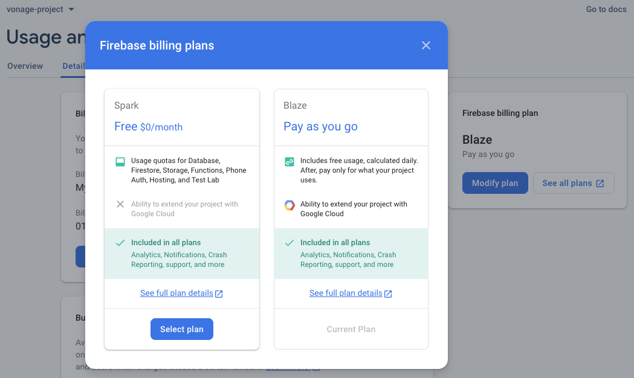Click the Firebase billing plans dialog title
634x378 pixels.
(x=157, y=45)
